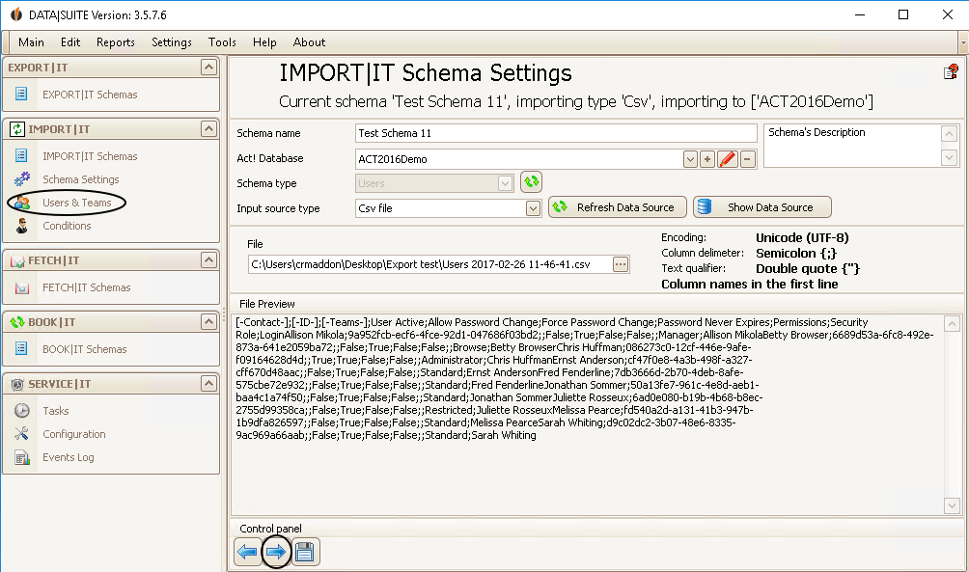Open the About menu

(309, 42)
